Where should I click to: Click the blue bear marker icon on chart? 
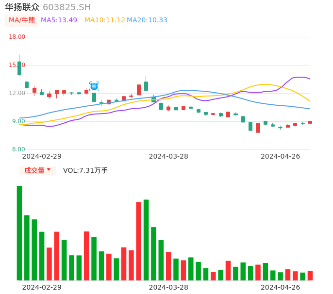pos(94,86)
